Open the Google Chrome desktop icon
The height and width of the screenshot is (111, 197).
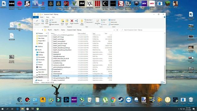pos(113,100)
